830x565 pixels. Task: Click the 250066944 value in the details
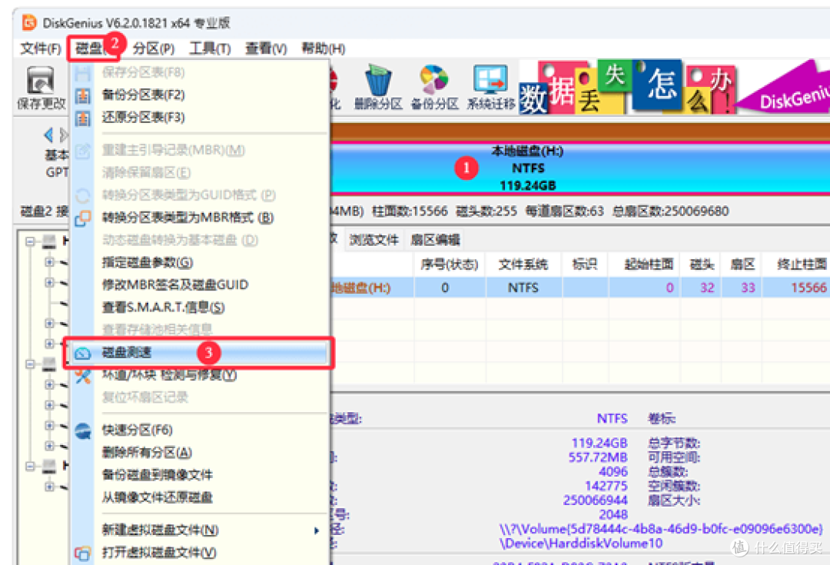595,500
